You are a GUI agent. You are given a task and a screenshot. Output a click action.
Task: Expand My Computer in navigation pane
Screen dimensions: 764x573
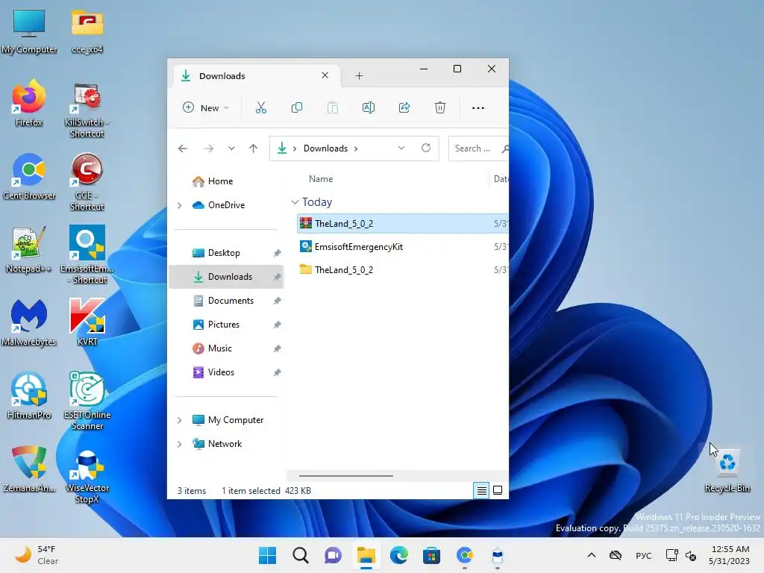[x=179, y=420]
